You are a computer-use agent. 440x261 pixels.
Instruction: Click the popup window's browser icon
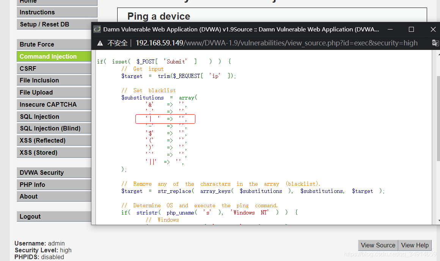97,30
